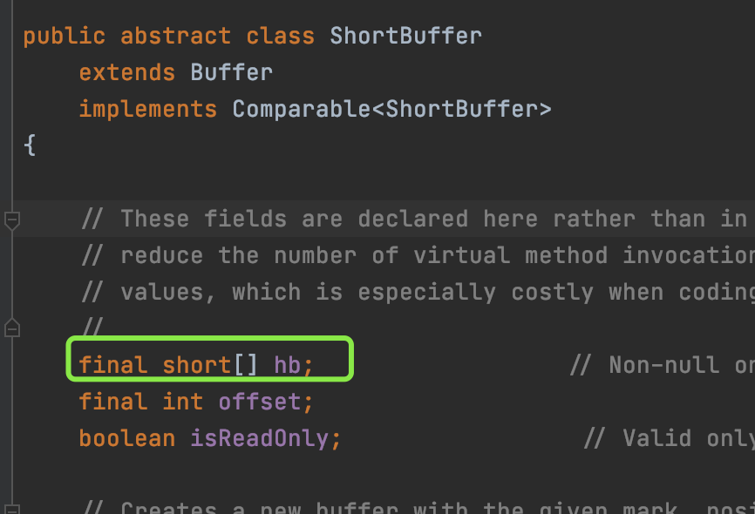The width and height of the screenshot is (755, 514).
Task: Collapse the comment block starting with 'These fields'
Action: click(x=11, y=220)
